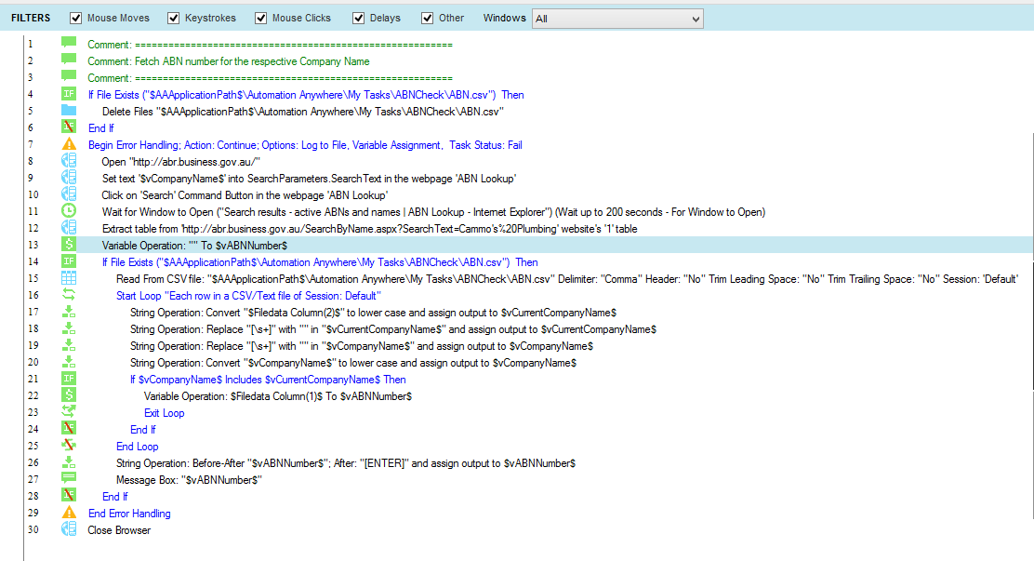Viewport: 1034px width, 561px height.
Task: Toggle the Keystrokes filter checkbox
Action: 173,18
